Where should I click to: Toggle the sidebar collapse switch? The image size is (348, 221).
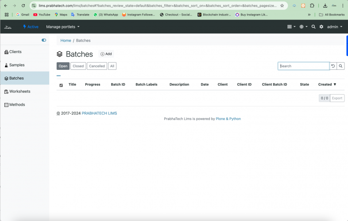[44, 40]
